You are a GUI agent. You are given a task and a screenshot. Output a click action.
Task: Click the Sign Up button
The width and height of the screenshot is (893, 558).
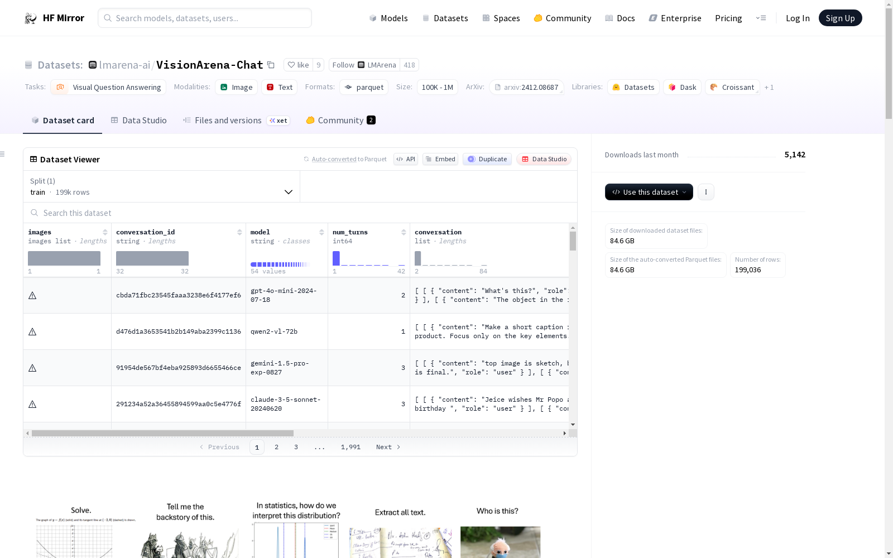pos(841,18)
